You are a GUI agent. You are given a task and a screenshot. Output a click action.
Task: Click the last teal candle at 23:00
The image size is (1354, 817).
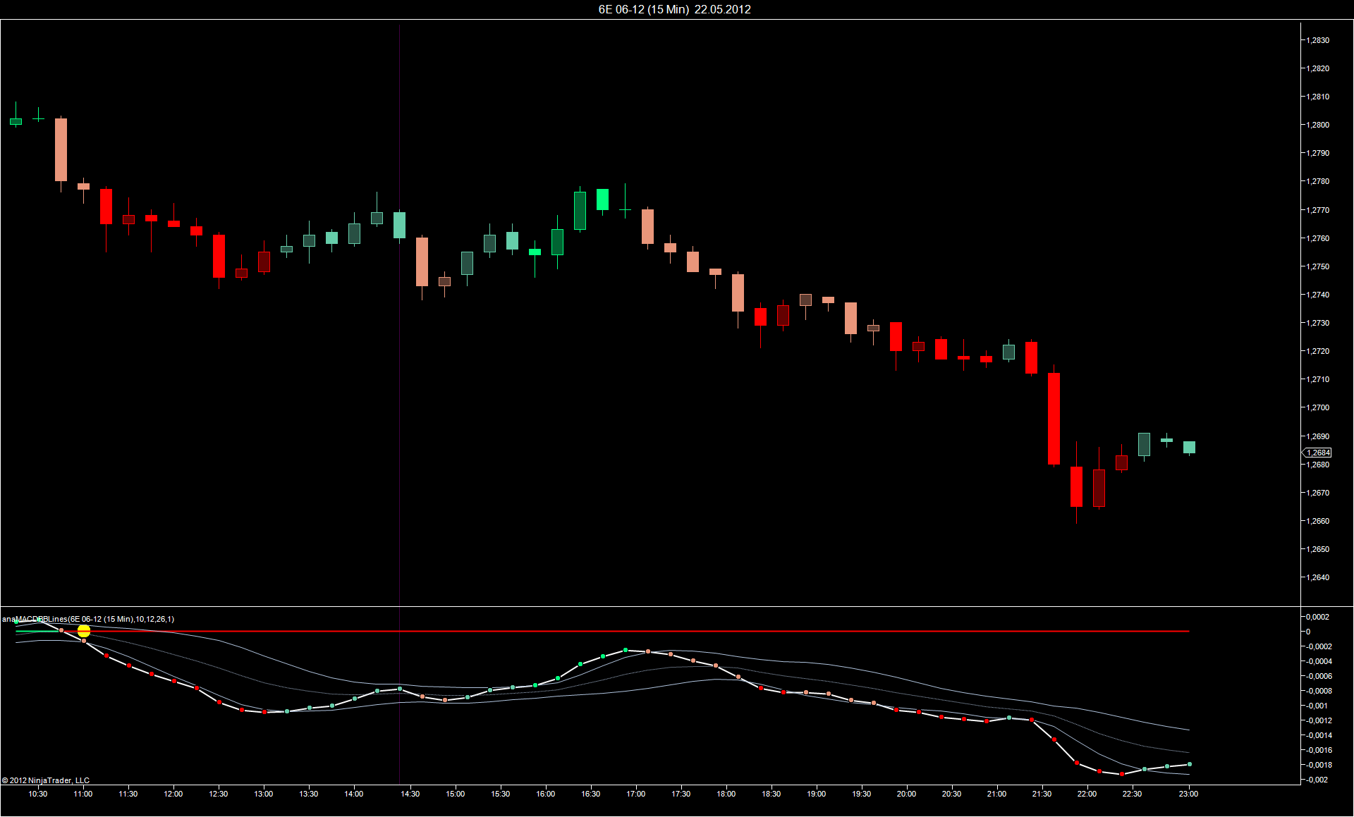[x=1190, y=448]
